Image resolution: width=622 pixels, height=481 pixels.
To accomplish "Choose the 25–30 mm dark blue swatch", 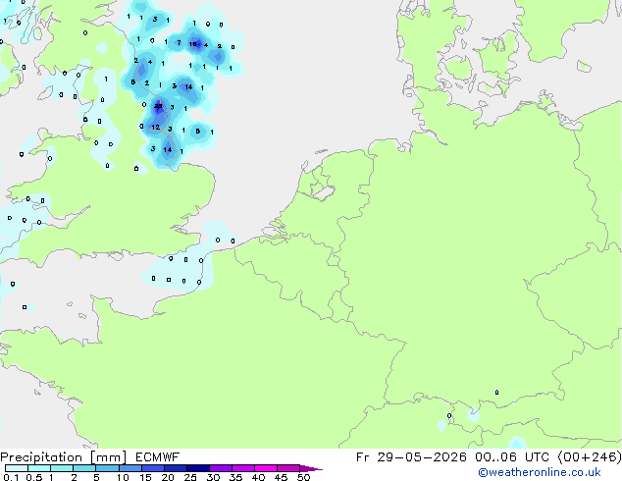I will [198, 468].
